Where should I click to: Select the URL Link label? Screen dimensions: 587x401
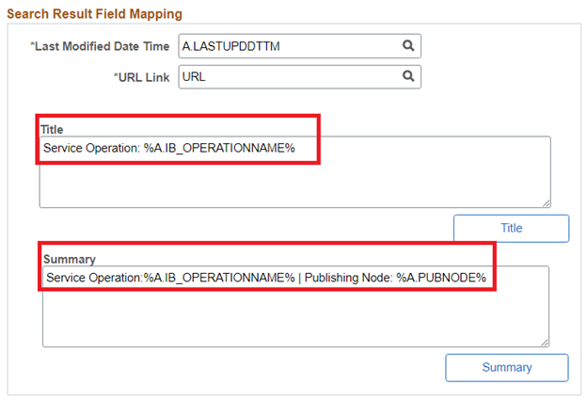click(x=141, y=77)
